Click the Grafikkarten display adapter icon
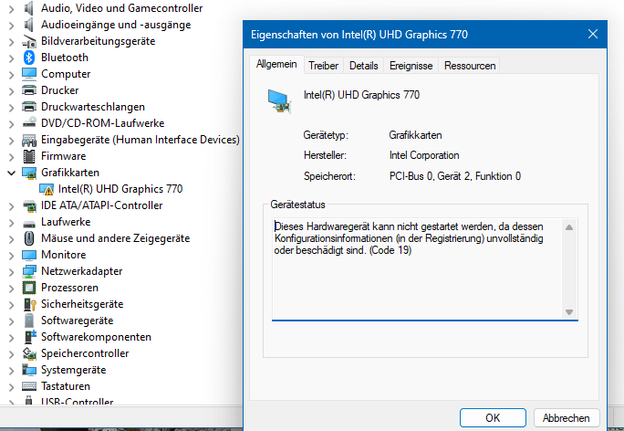 [29, 173]
